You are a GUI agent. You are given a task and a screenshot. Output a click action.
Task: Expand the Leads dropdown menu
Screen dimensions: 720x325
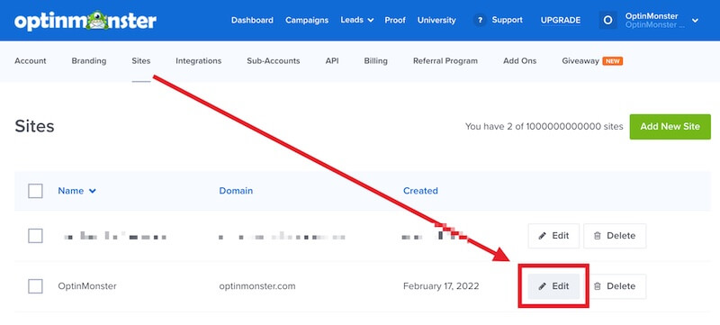coord(357,20)
